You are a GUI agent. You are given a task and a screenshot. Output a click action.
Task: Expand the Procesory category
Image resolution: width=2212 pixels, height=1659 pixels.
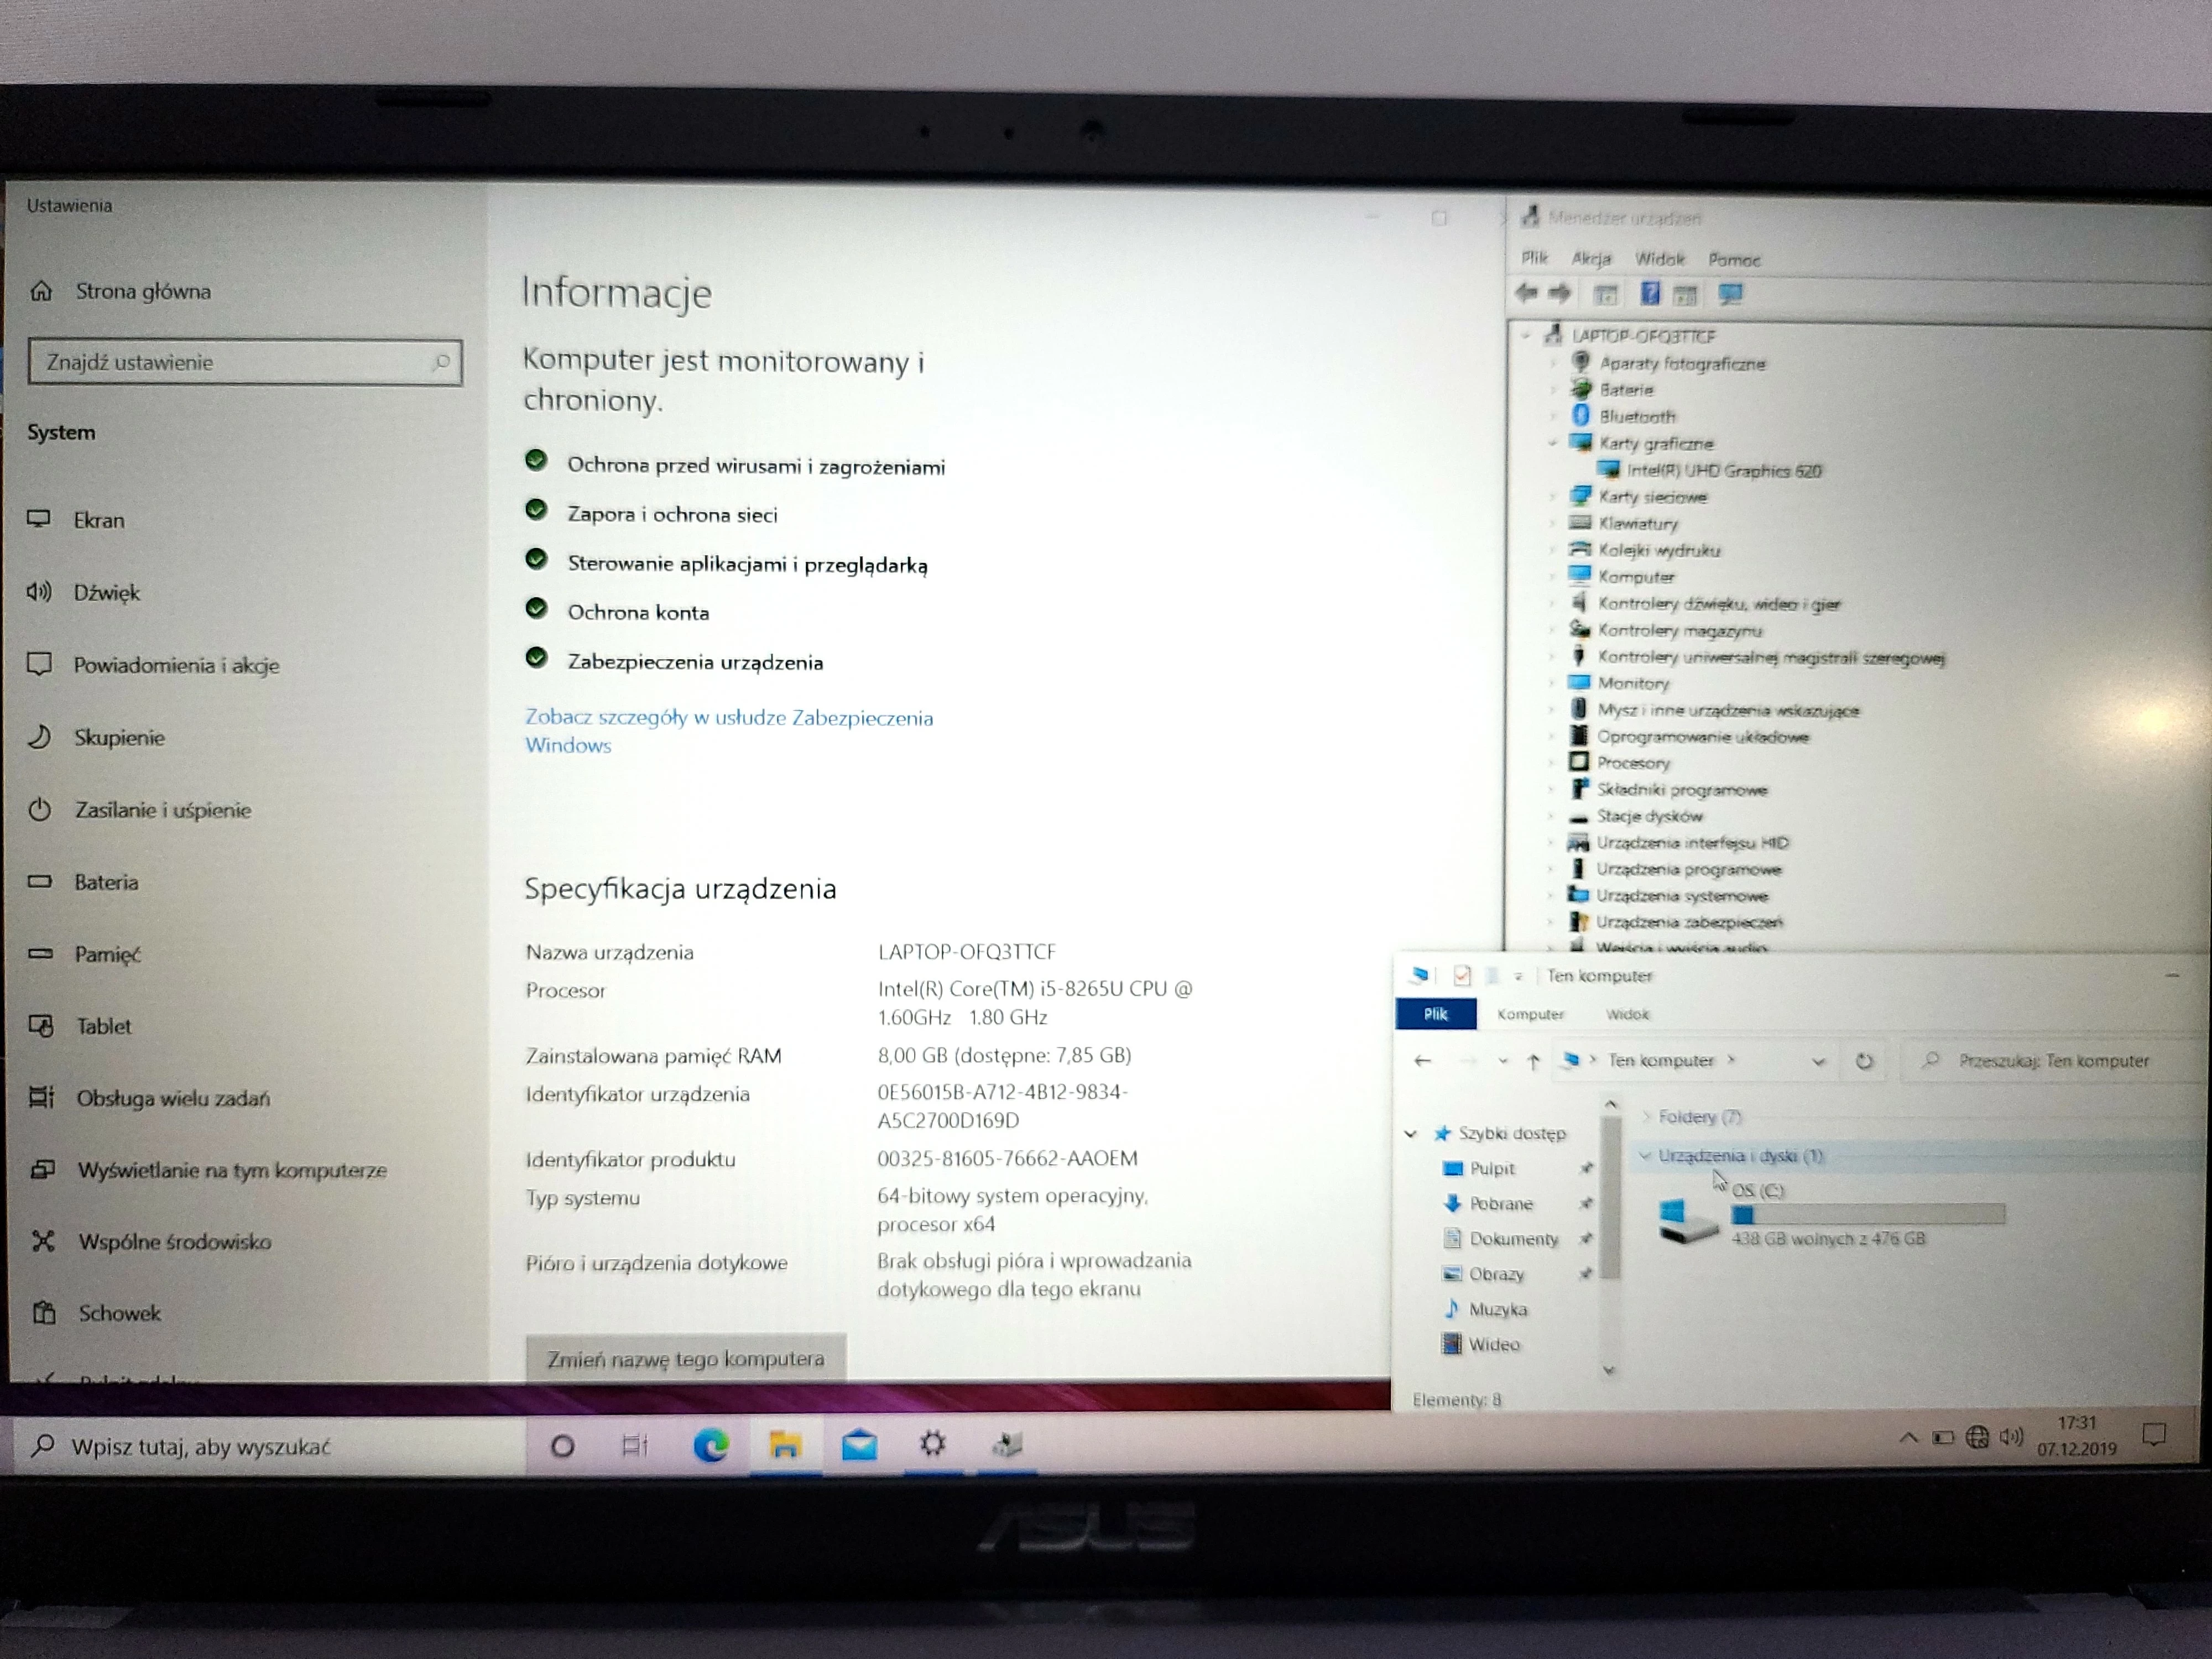(1552, 763)
